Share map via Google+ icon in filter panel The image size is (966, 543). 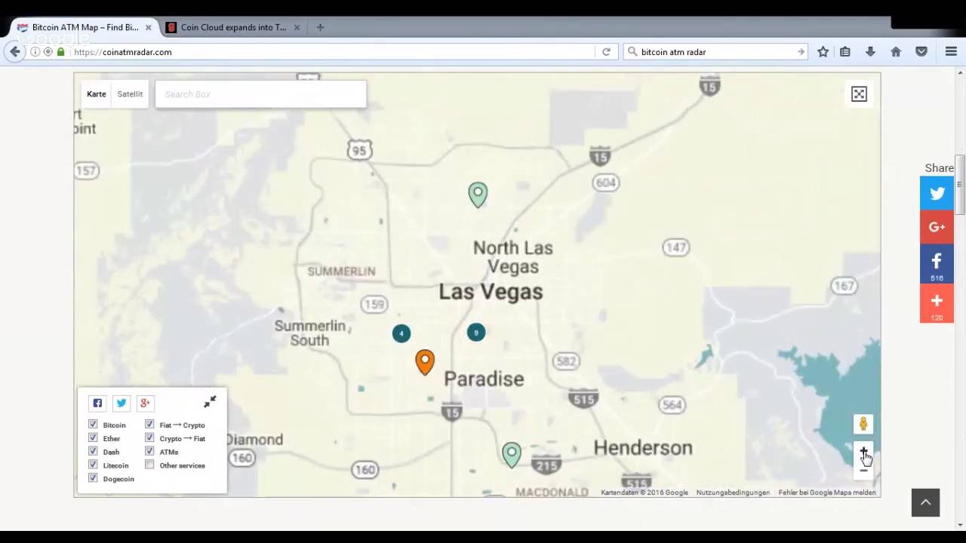(x=145, y=403)
